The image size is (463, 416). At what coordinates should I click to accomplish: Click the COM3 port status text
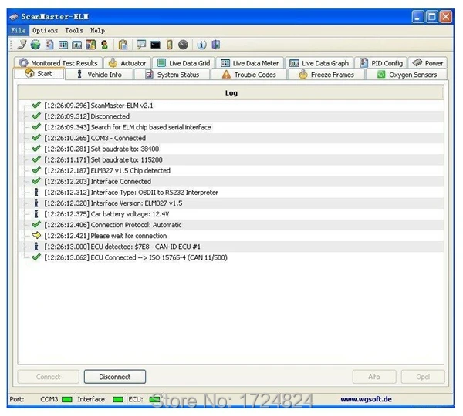pos(49,399)
